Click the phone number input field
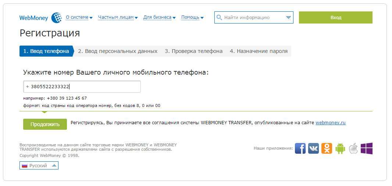Viewport: 392px width, 186px height. (x=82, y=87)
